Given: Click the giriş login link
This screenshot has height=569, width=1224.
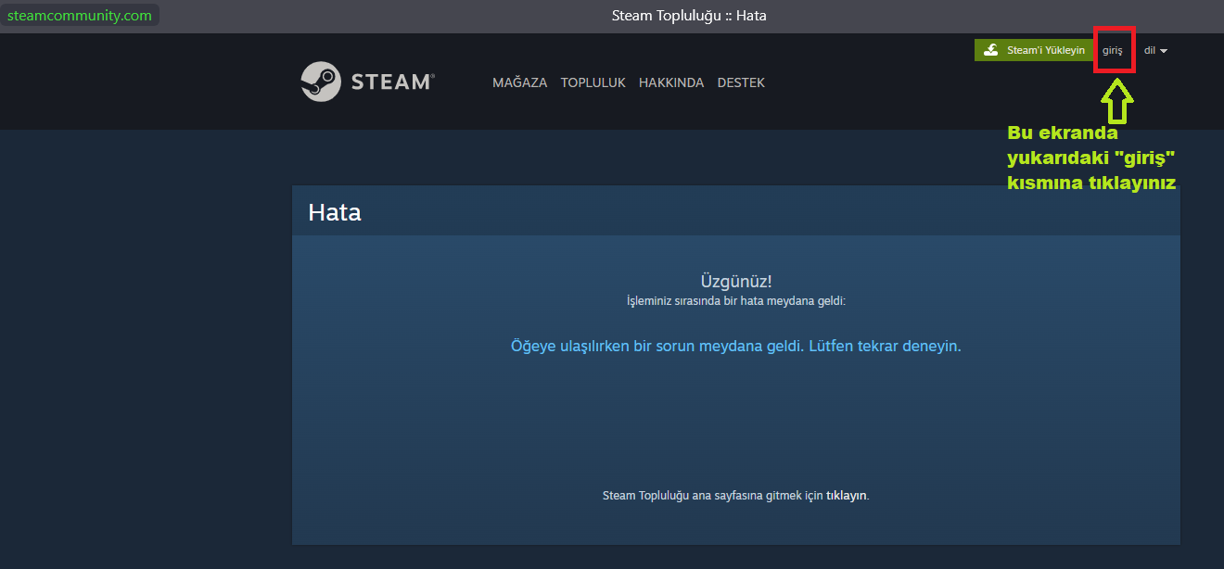Looking at the screenshot, I should (x=1113, y=50).
